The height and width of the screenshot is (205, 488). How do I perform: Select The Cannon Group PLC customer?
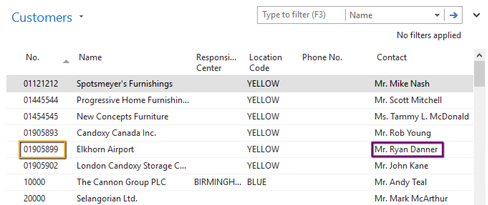(x=121, y=182)
